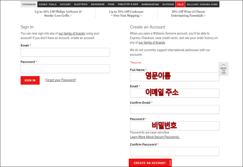Image resolution: width=243 pixels, height=167 pixels.
Task: Open the Homekeeping menu
Action: point(150,4)
